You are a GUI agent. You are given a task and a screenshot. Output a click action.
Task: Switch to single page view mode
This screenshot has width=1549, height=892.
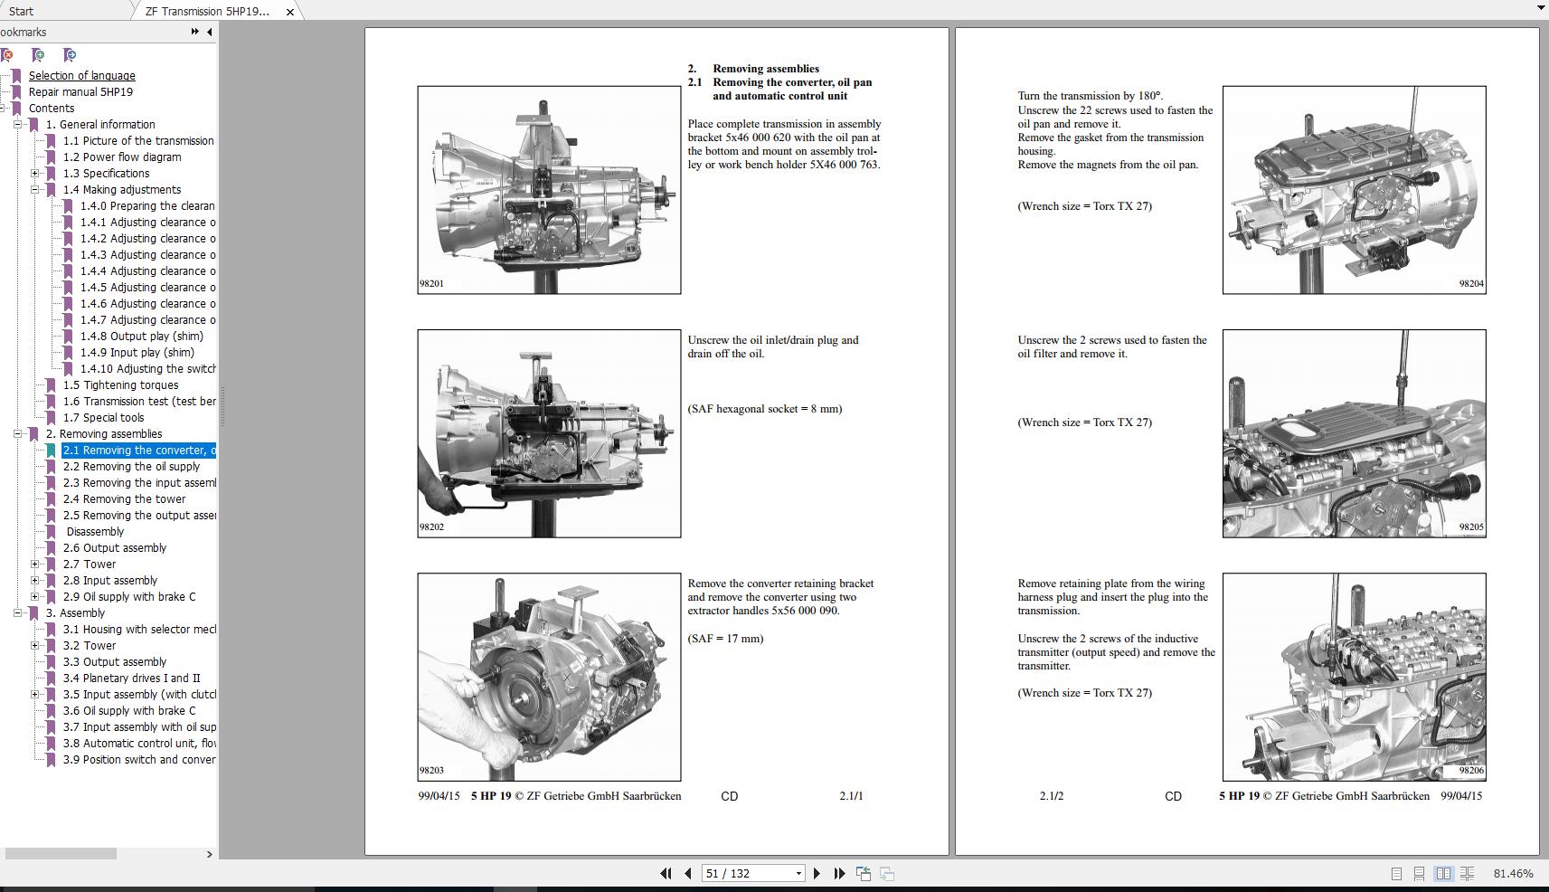coord(1397,874)
